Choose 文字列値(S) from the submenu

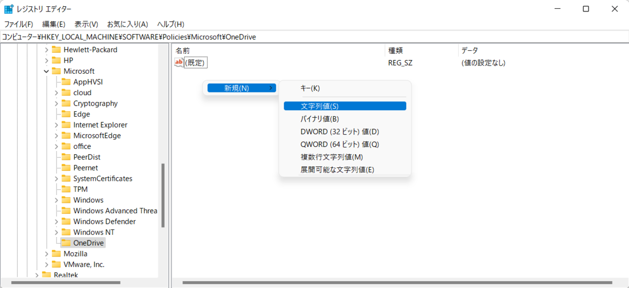click(x=345, y=106)
